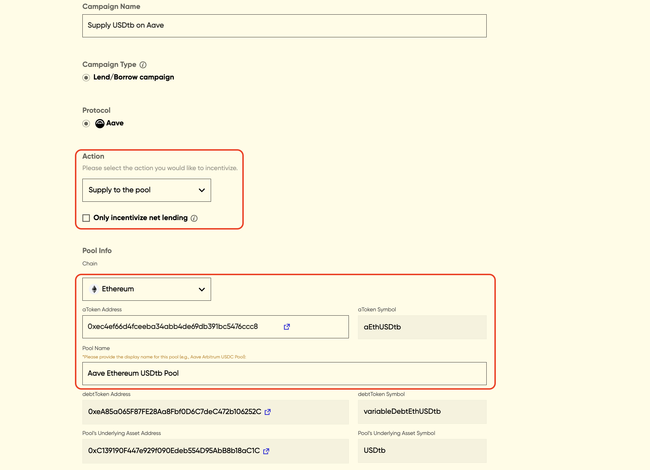Open underlying asset address external link icon
This screenshot has width=650, height=470.
(266, 451)
